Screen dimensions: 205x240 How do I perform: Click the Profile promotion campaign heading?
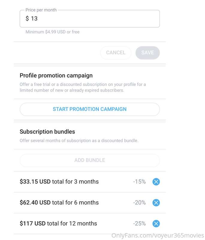(x=56, y=76)
